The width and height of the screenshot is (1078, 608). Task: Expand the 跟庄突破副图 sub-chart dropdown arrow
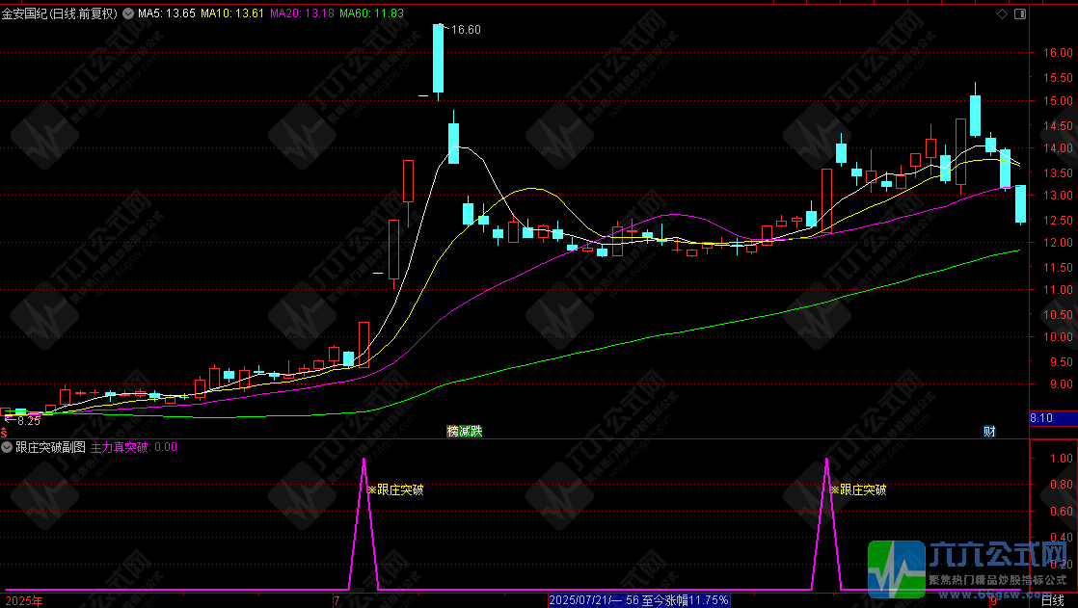8,447
